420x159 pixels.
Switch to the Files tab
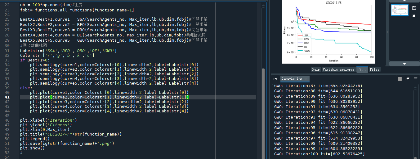(x=374, y=70)
